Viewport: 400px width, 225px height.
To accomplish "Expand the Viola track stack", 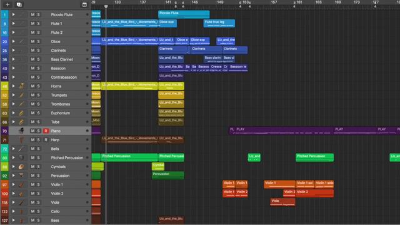I will point(13,202).
